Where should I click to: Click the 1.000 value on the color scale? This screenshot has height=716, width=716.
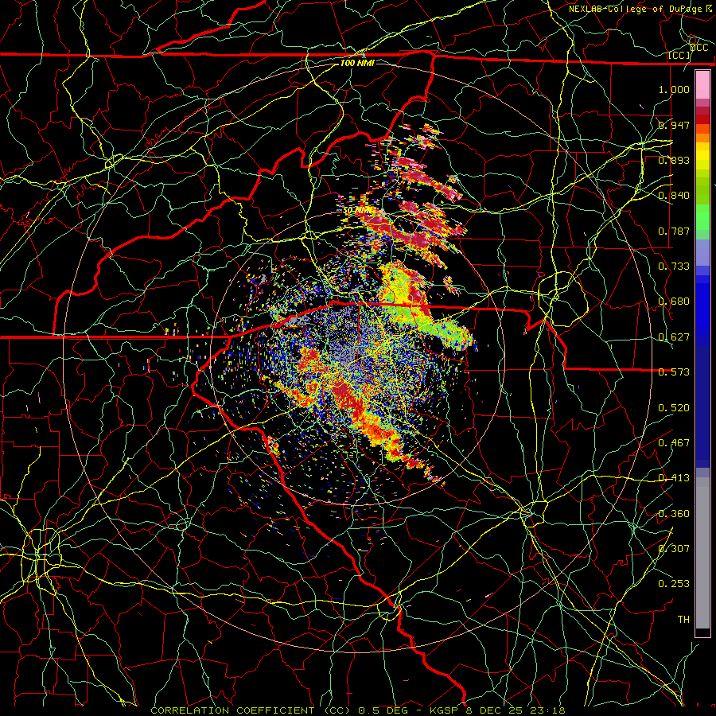[x=674, y=89]
